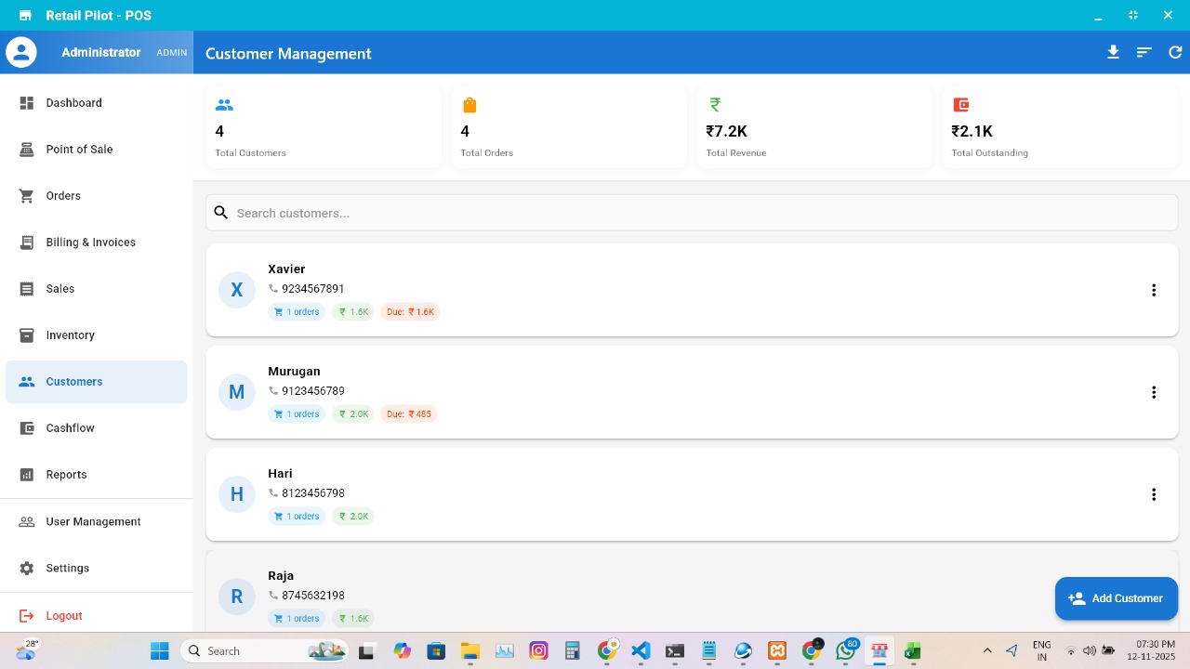Click the Search customers input field
Viewport: 1190px width, 669px height.
(x=692, y=213)
